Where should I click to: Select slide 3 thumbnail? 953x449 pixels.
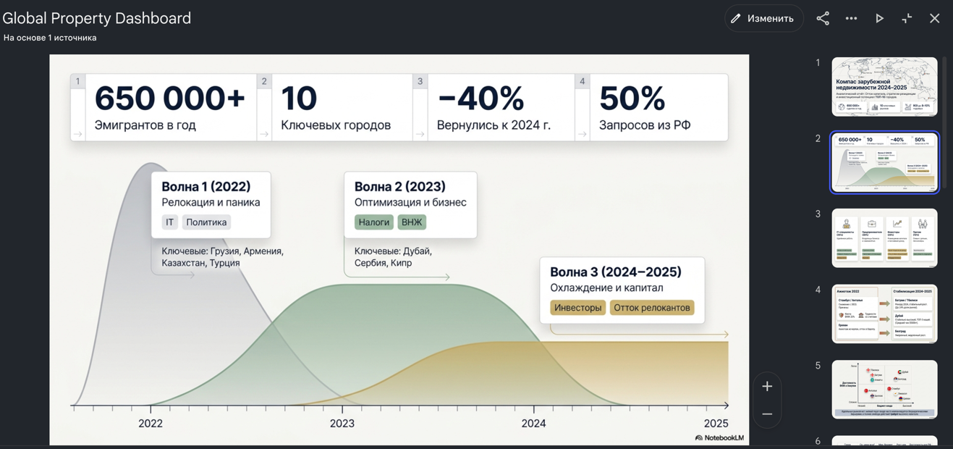pos(884,238)
